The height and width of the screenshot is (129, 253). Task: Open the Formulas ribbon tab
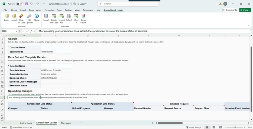tap(49, 10)
